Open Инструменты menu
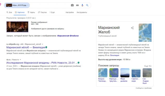Viewport: 165px width, 96px height. point(82,12)
